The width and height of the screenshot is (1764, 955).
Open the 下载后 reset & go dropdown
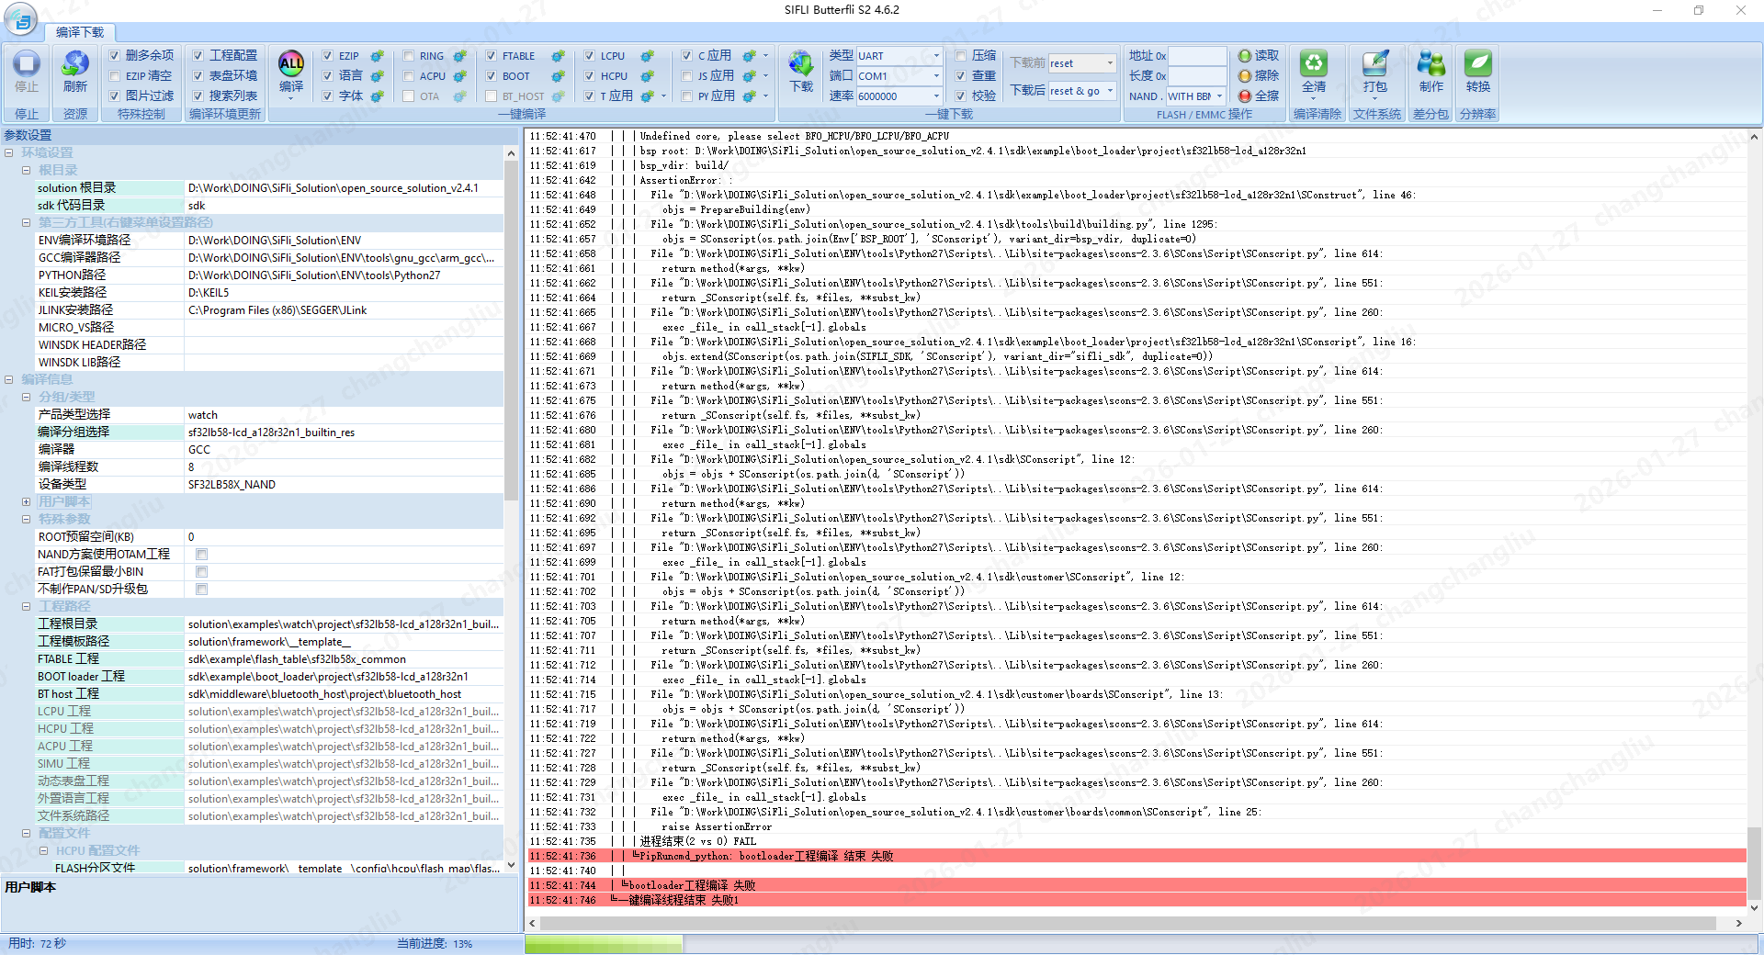click(x=1110, y=91)
